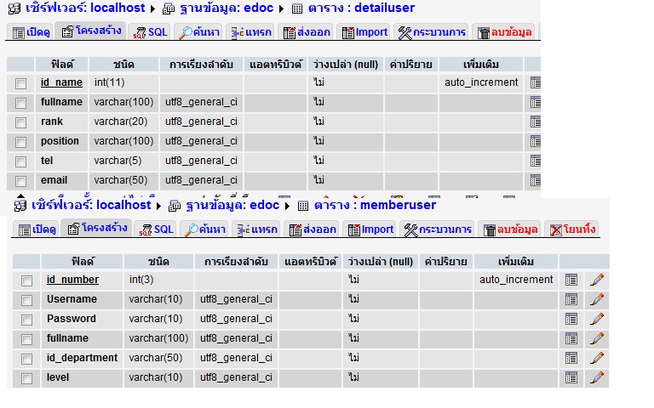The width and height of the screenshot is (654, 408).
Task: Open the ลบข้อมูล tab for detailuser
Action: click(505, 32)
